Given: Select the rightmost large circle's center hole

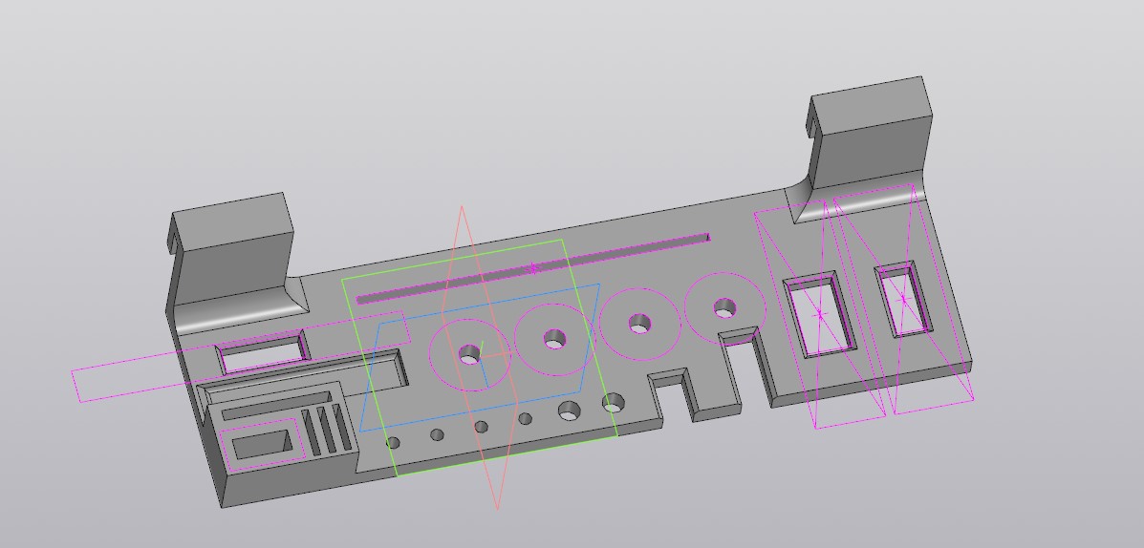Looking at the screenshot, I should point(724,308).
